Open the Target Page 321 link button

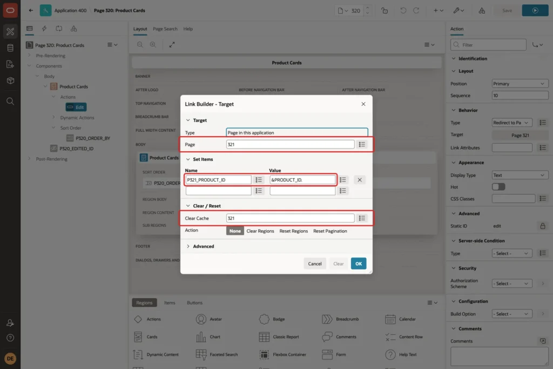click(x=520, y=135)
